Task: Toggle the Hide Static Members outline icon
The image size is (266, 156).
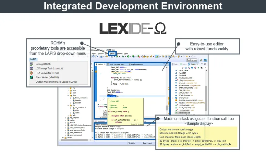Action: 195,68
